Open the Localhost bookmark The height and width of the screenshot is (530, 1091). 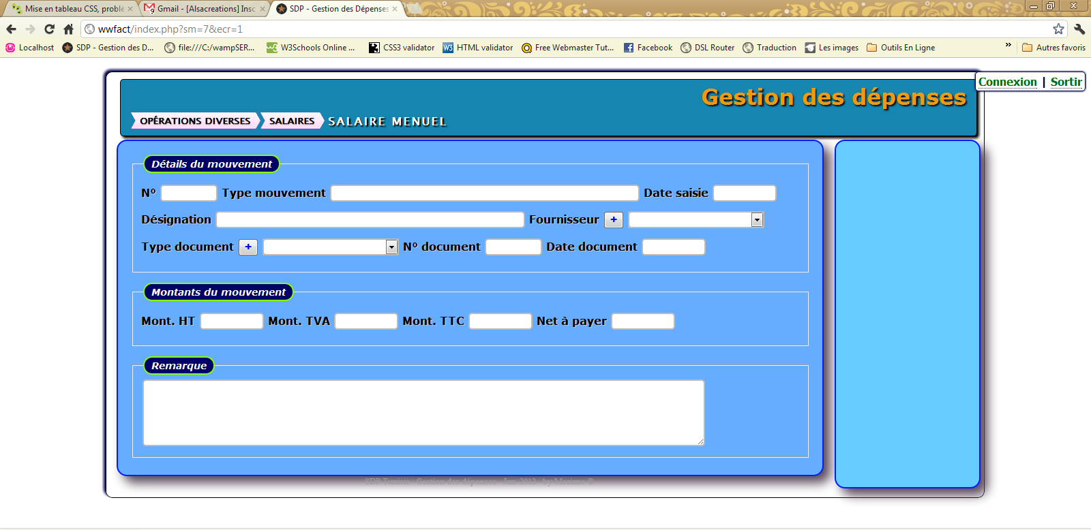click(x=30, y=48)
